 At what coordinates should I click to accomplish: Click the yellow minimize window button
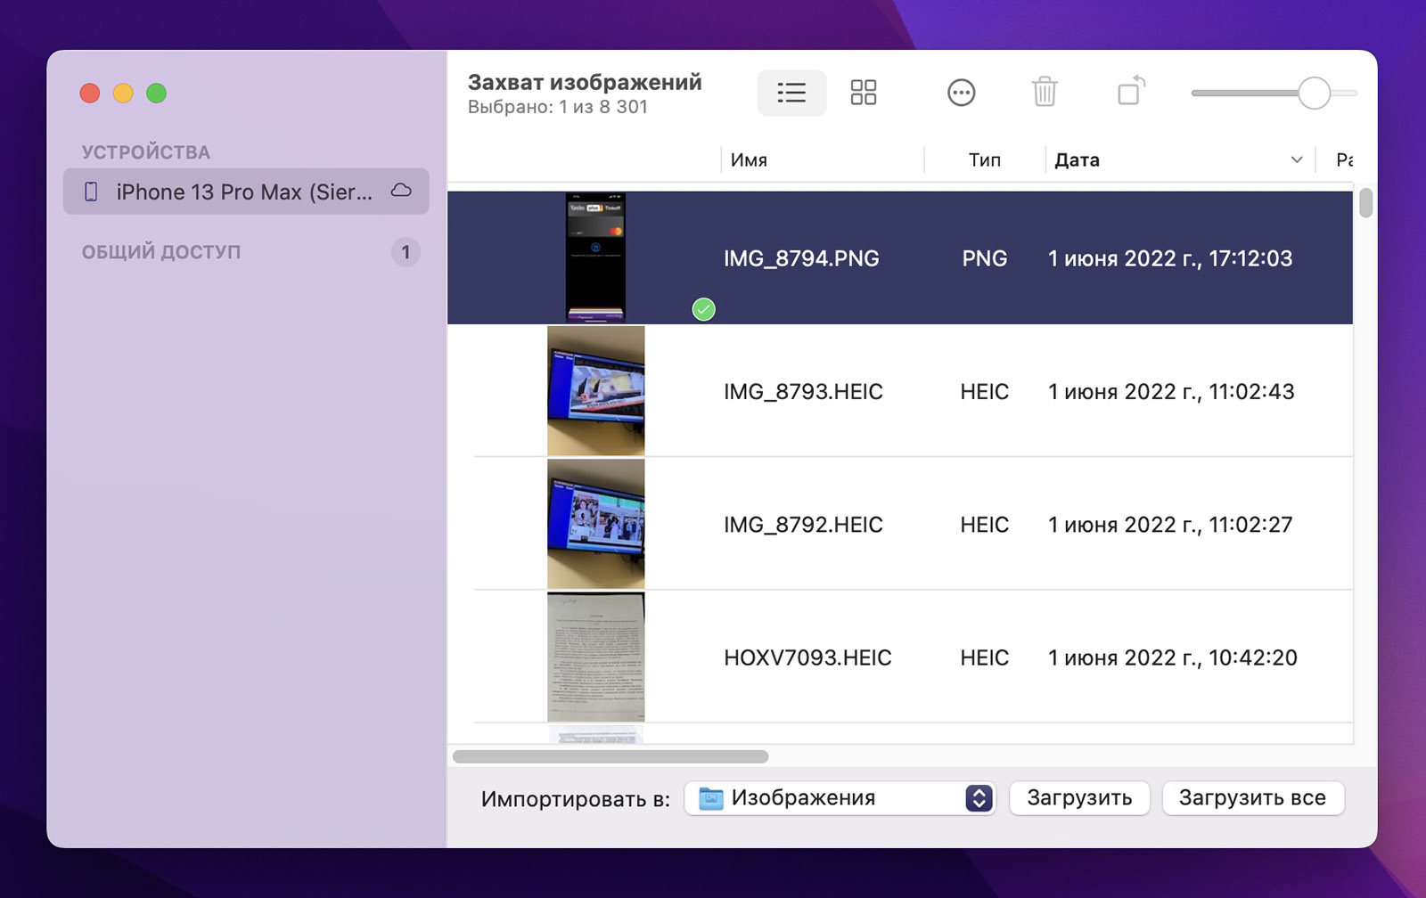click(x=123, y=93)
